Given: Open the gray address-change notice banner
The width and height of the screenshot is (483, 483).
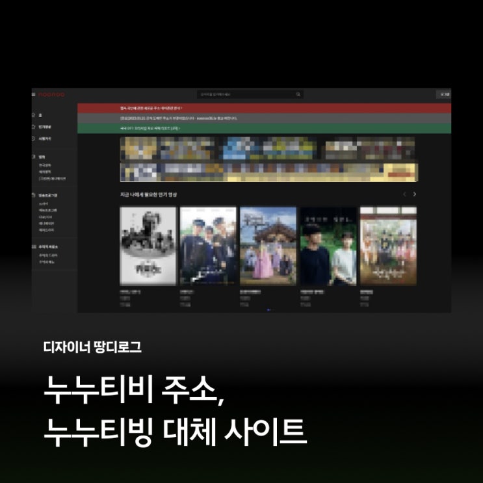Looking at the screenshot, I should pyautogui.click(x=264, y=118).
